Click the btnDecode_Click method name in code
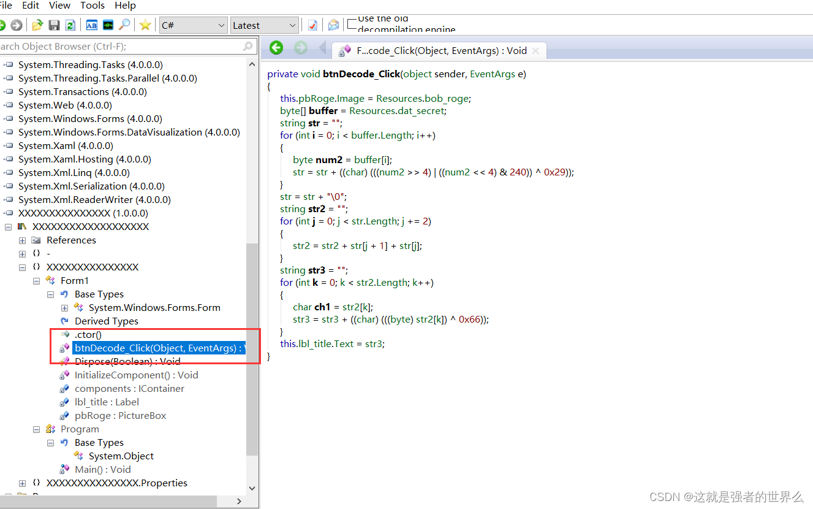 coord(361,74)
